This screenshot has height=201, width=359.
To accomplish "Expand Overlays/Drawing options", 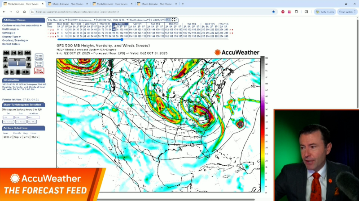I will 14,40.
